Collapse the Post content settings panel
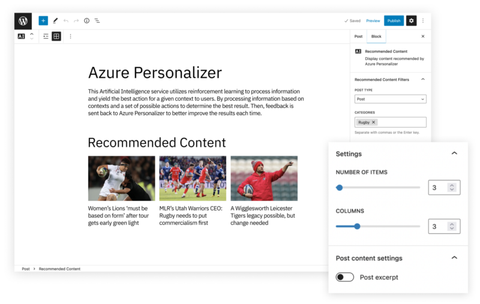 454,257
